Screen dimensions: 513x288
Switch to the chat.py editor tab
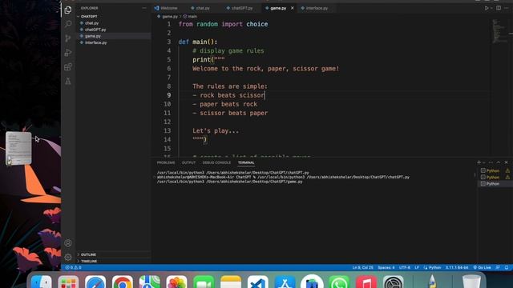pos(200,8)
